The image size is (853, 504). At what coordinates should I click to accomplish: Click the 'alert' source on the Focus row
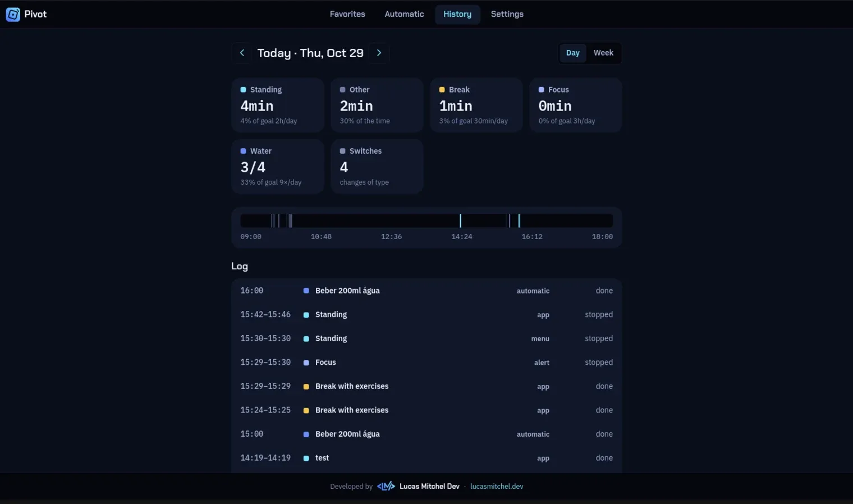(542, 363)
